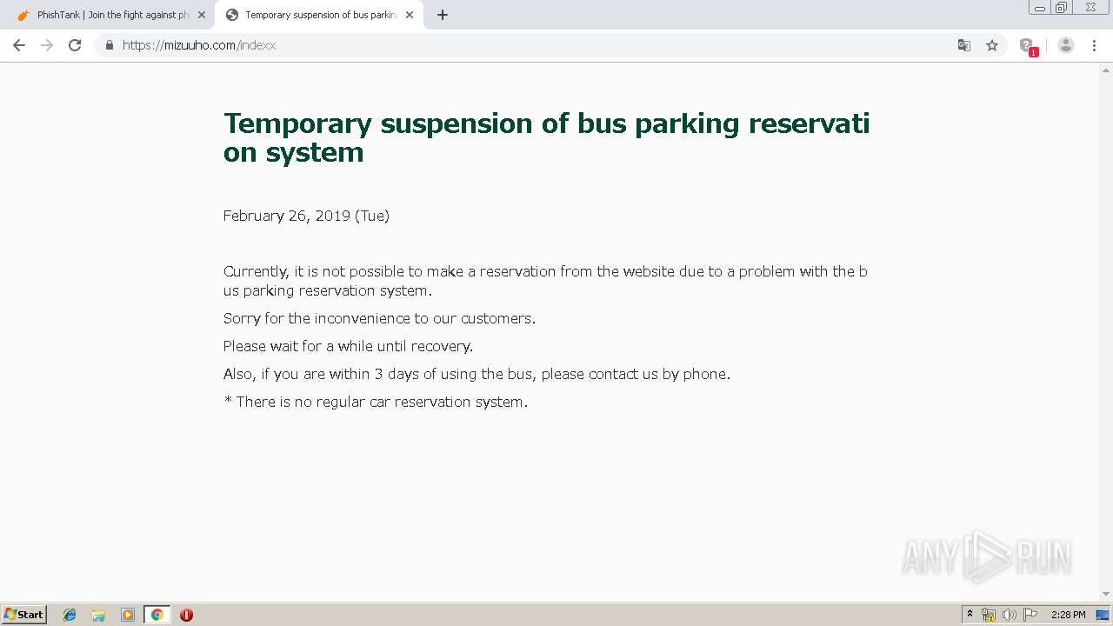Show hidden system tray icons
The width and height of the screenshot is (1113, 626).
pyautogui.click(x=970, y=615)
